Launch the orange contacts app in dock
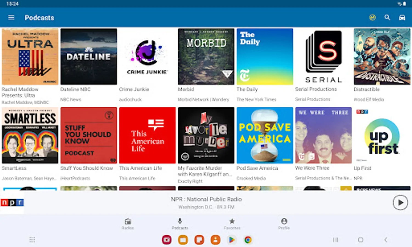This screenshot has width=412, height=247. click(215, 240)
